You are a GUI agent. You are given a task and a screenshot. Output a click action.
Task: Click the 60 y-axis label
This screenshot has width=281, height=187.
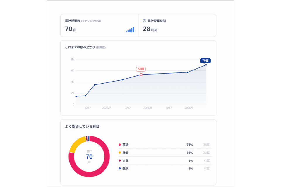[x=73, y=70]
